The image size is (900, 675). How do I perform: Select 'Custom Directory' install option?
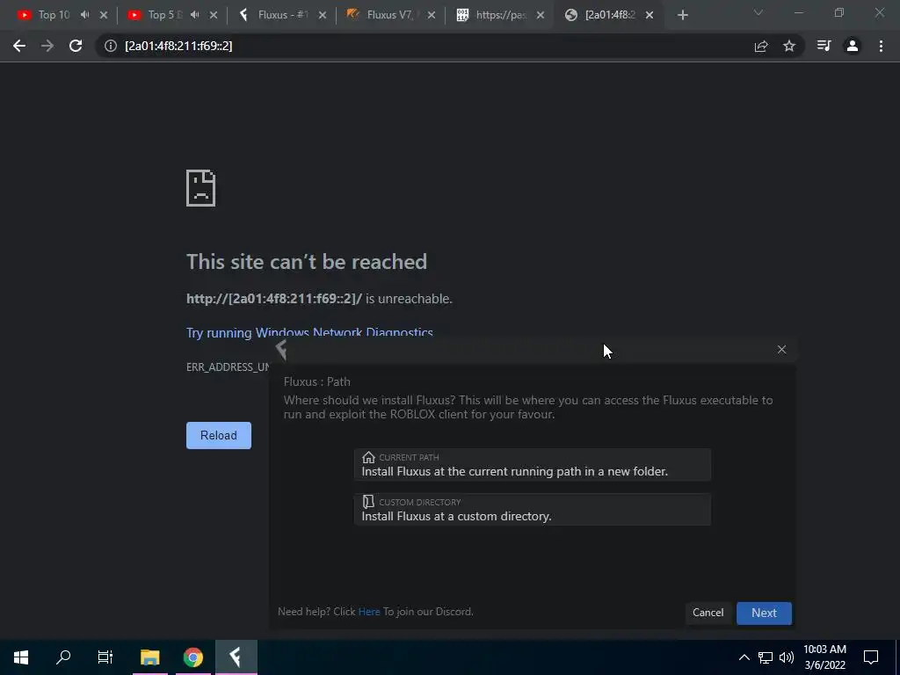[532, 510]
